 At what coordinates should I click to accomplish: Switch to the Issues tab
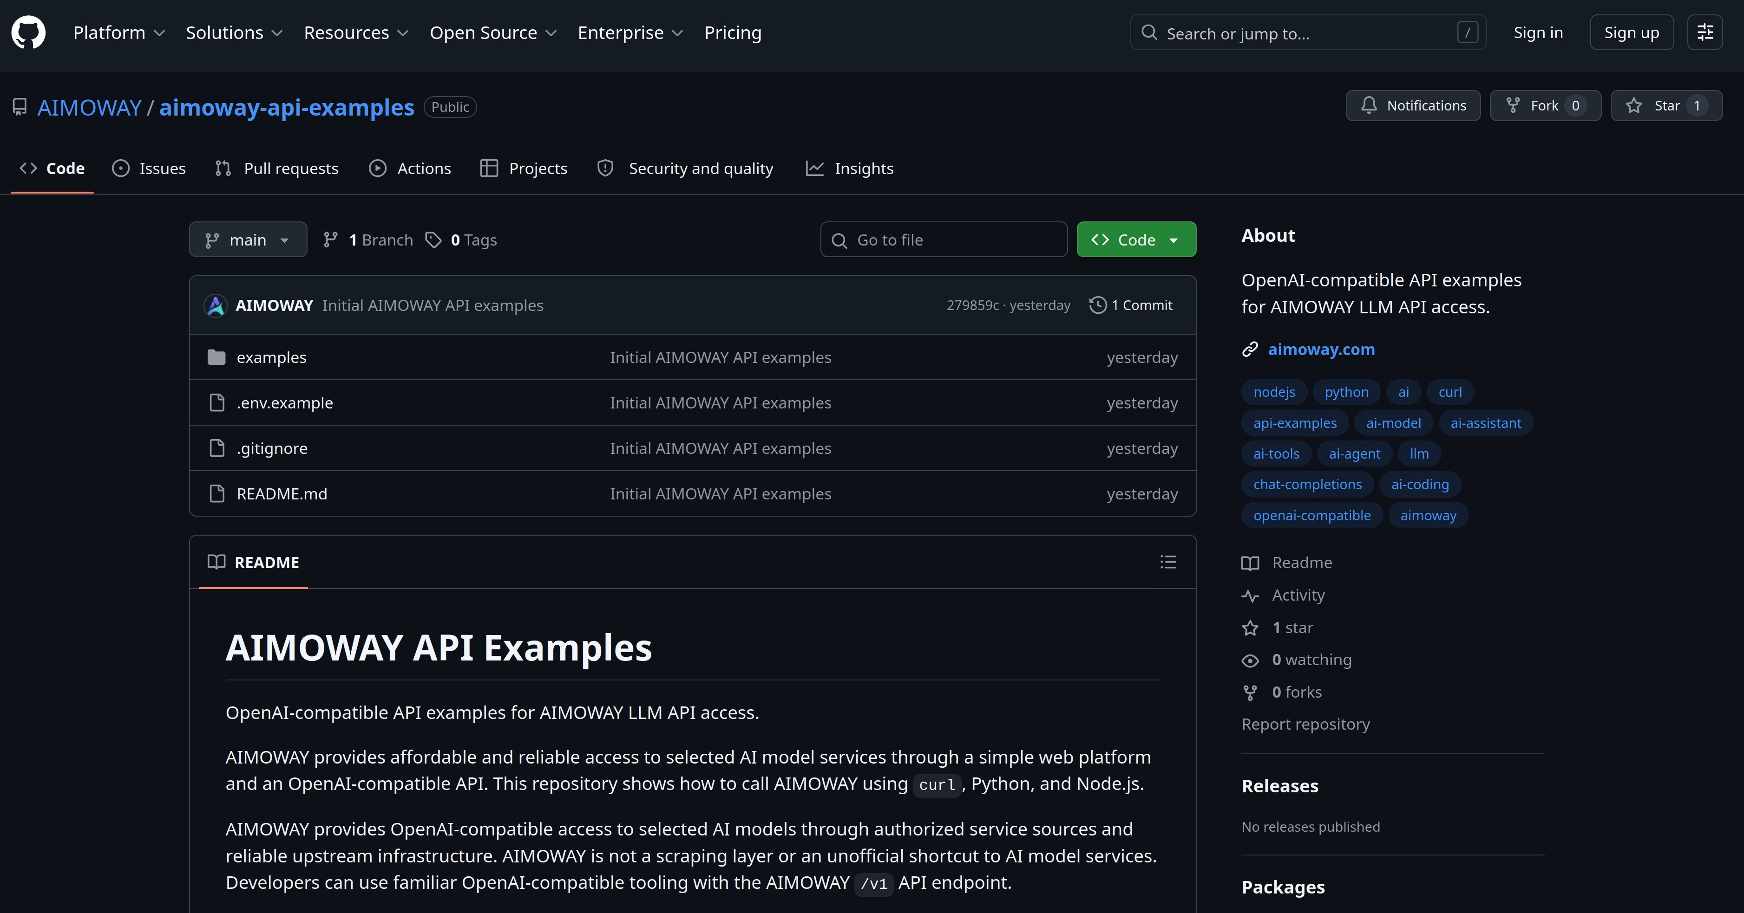(148, 168)
